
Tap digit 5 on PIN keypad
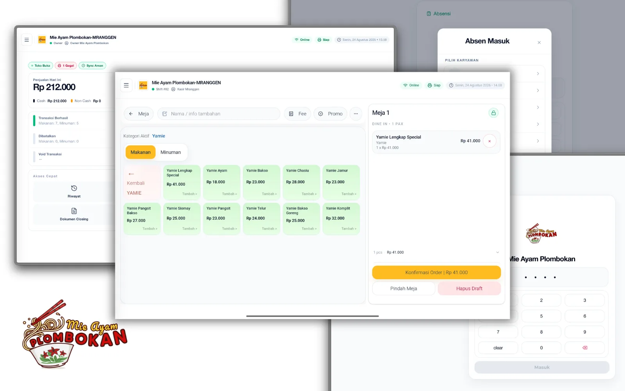tap(541, 316)
